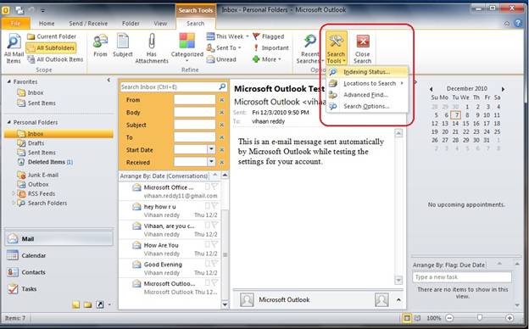
Task: Click the zoom slider handle in status bar
Action: point(480,317)
